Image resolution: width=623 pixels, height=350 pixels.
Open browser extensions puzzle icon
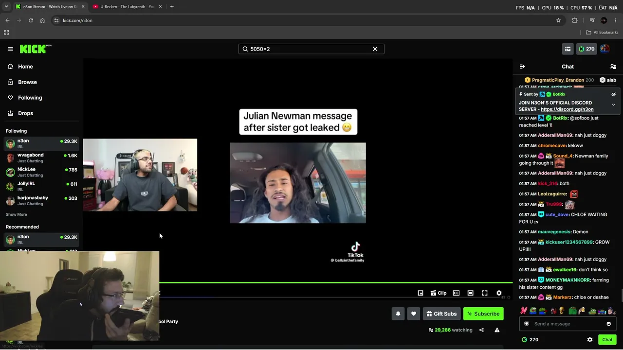click(575, 20)
